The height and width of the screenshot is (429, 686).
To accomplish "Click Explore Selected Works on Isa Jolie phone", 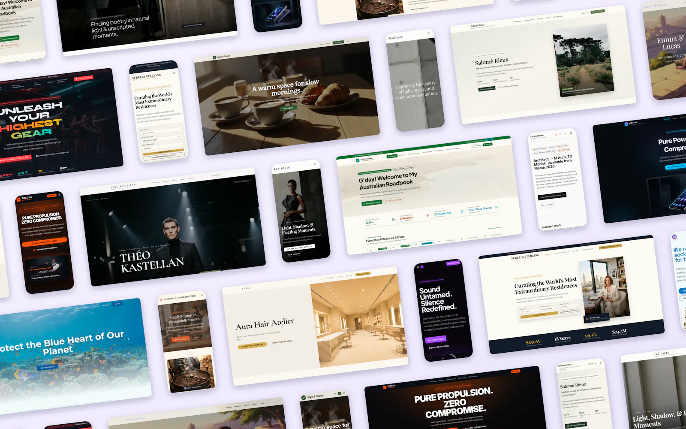I will pos(299,247).
